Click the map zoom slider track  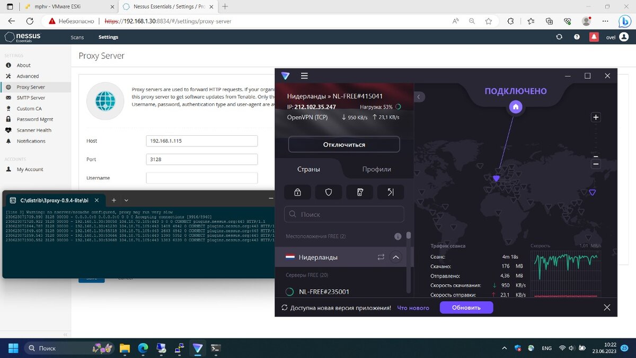[596, 141]
